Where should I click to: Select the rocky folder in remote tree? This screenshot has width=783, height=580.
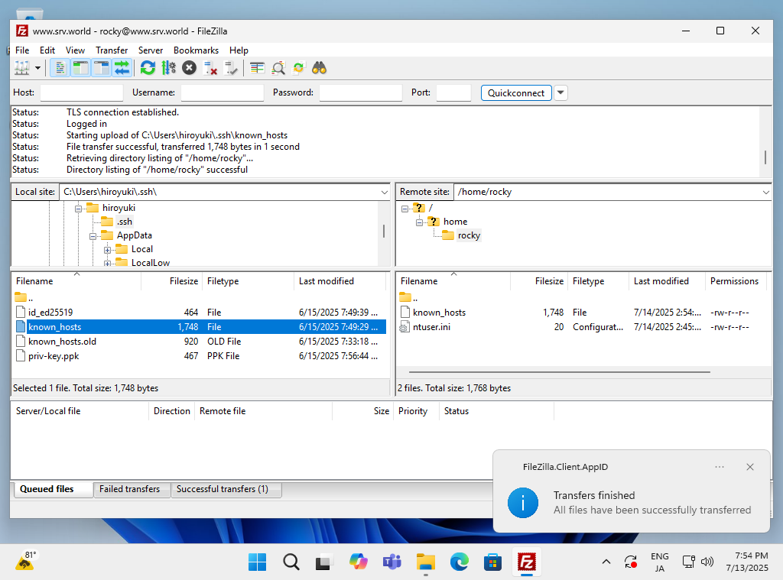(x=469, y=235)
